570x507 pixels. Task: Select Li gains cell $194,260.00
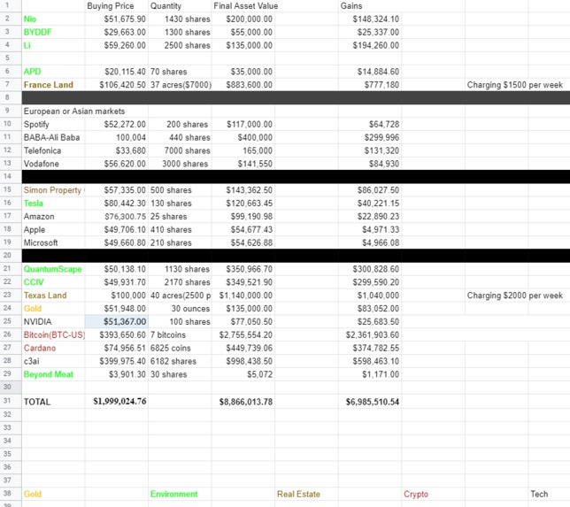coord(370,45)
